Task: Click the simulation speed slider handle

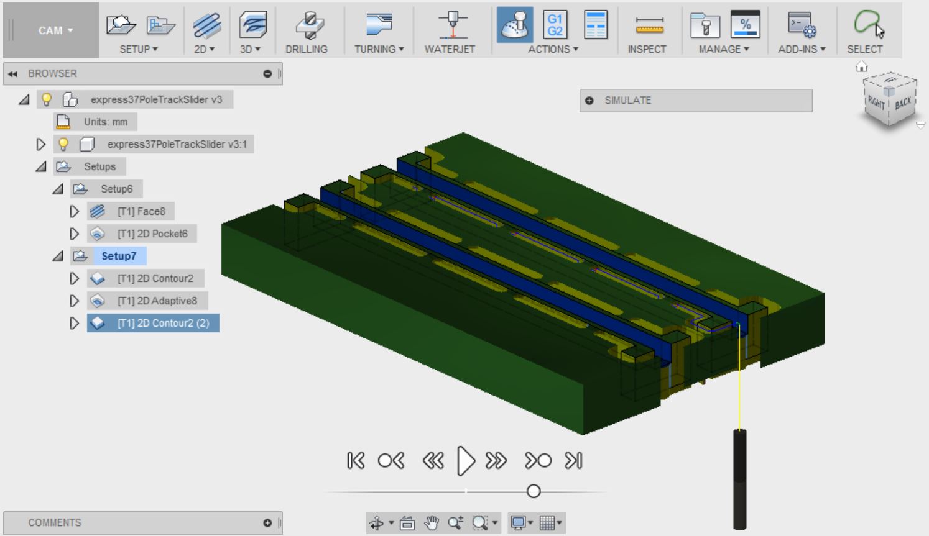Action: 534,491
